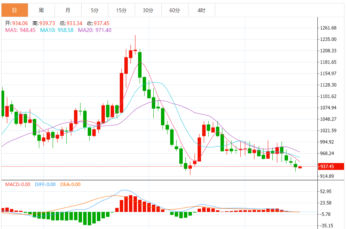The height and width of the screenshot is (229, 346).
Task: Click the close price 937.45 value
Action: click(x=101, y=23)
